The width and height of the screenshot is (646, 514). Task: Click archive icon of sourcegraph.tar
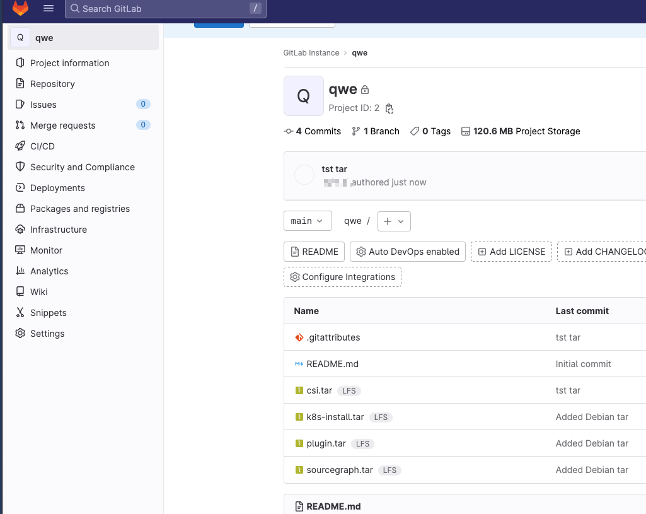(299, 469)
